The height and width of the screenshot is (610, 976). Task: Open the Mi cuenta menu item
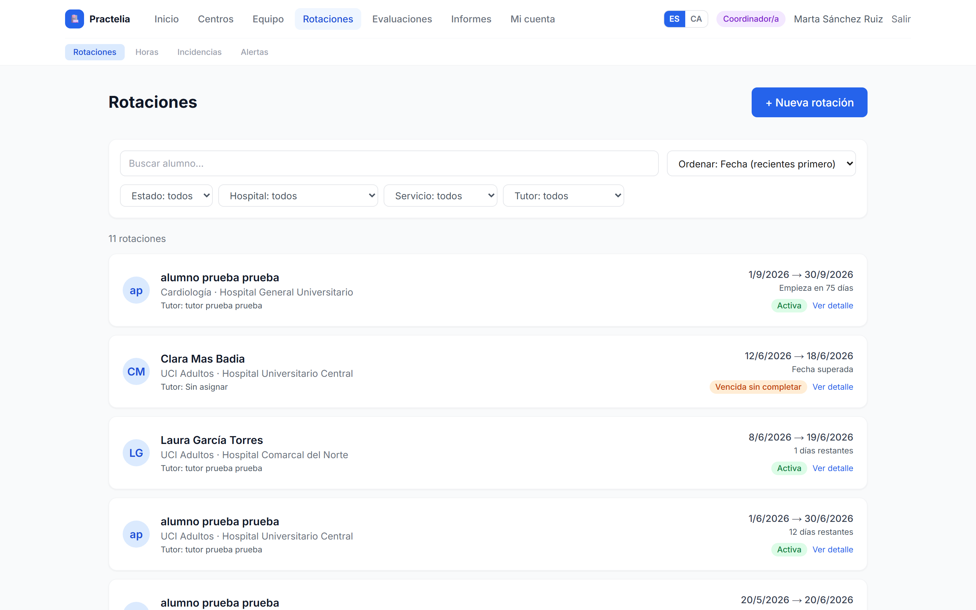[533, 19]
